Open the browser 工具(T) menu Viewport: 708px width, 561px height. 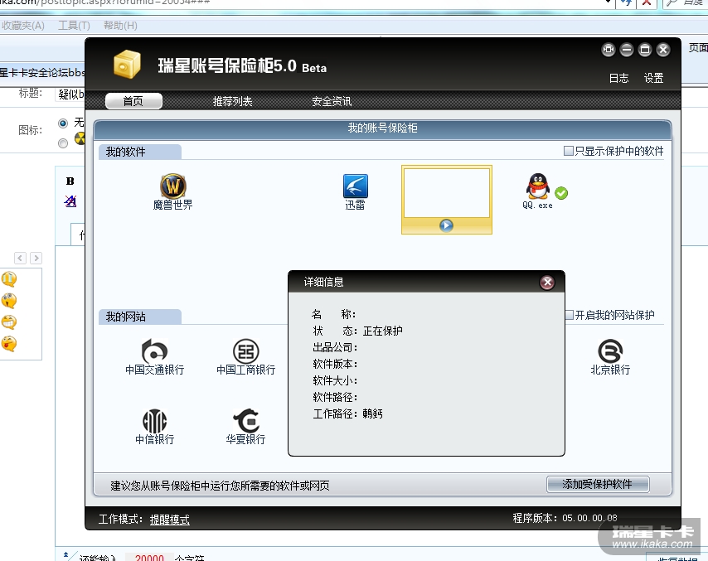[74, 26]
